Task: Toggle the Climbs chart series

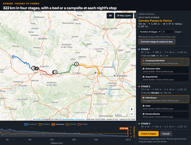Action: [82, 124]
